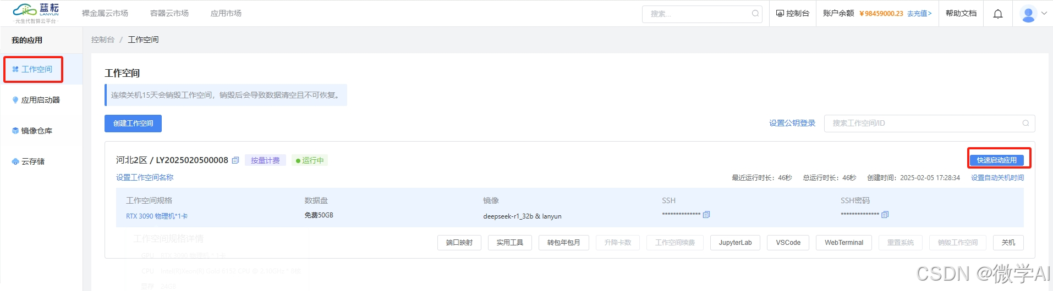Screen dimensions: 1053x291
Task: Click the 去充值 recharge link
Action: tap(919, 14)
